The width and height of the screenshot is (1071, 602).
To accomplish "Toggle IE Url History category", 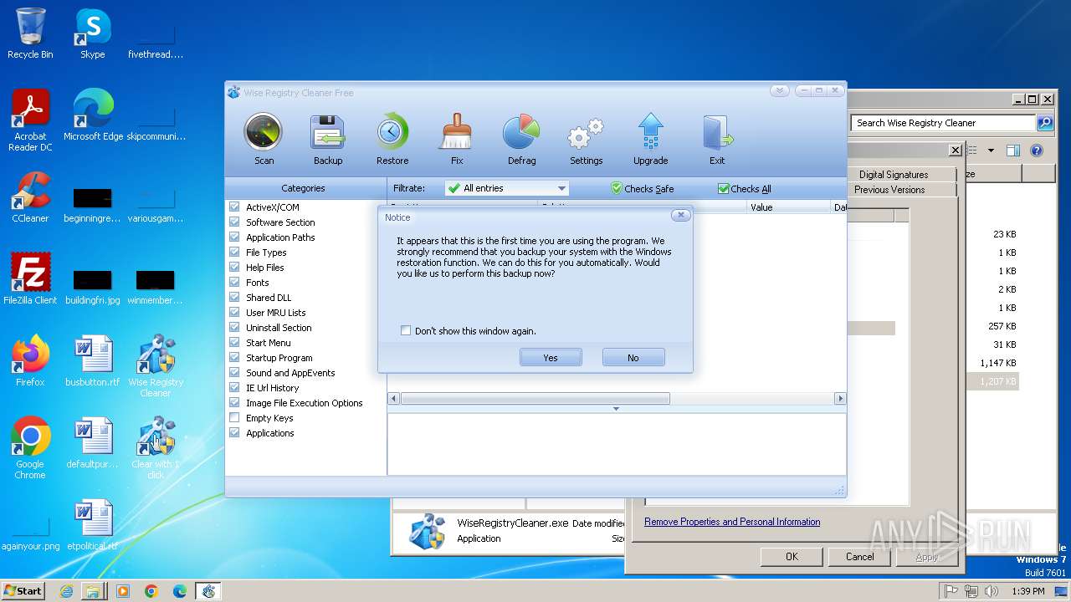I will (x=234, y=388).
